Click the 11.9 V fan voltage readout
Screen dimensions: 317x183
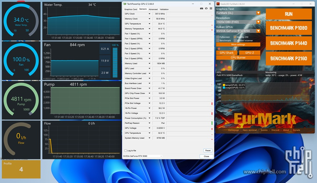coord(105,61)
